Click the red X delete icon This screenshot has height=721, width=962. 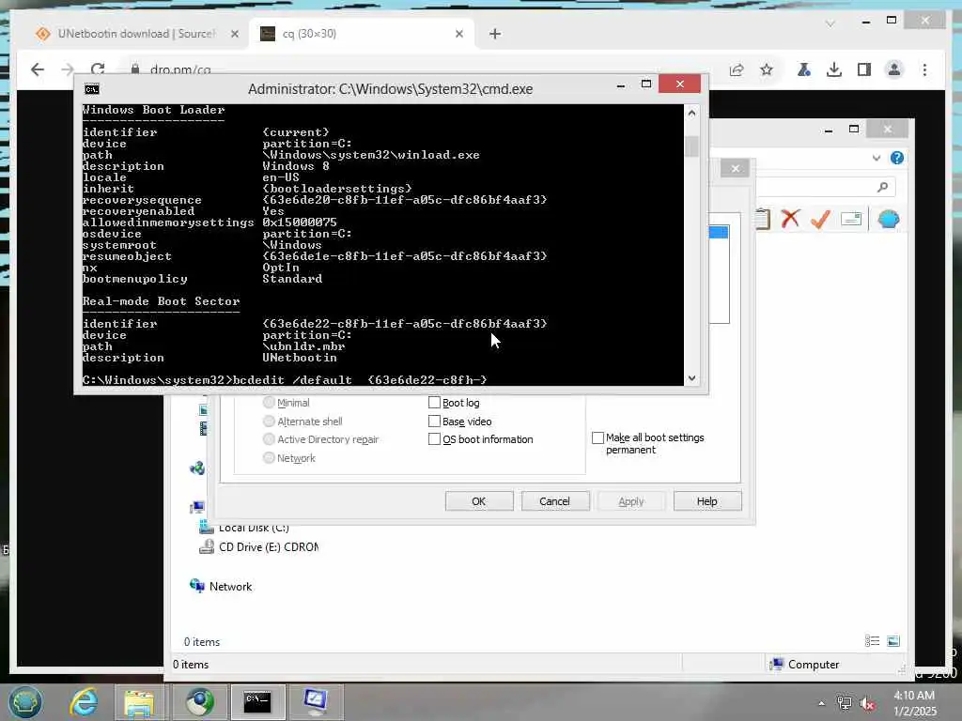click(x=790, y=218)
